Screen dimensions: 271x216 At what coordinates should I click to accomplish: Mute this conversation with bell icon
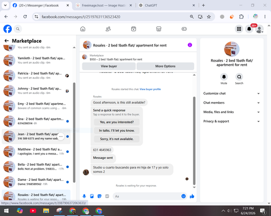click(x=224, y=77)
